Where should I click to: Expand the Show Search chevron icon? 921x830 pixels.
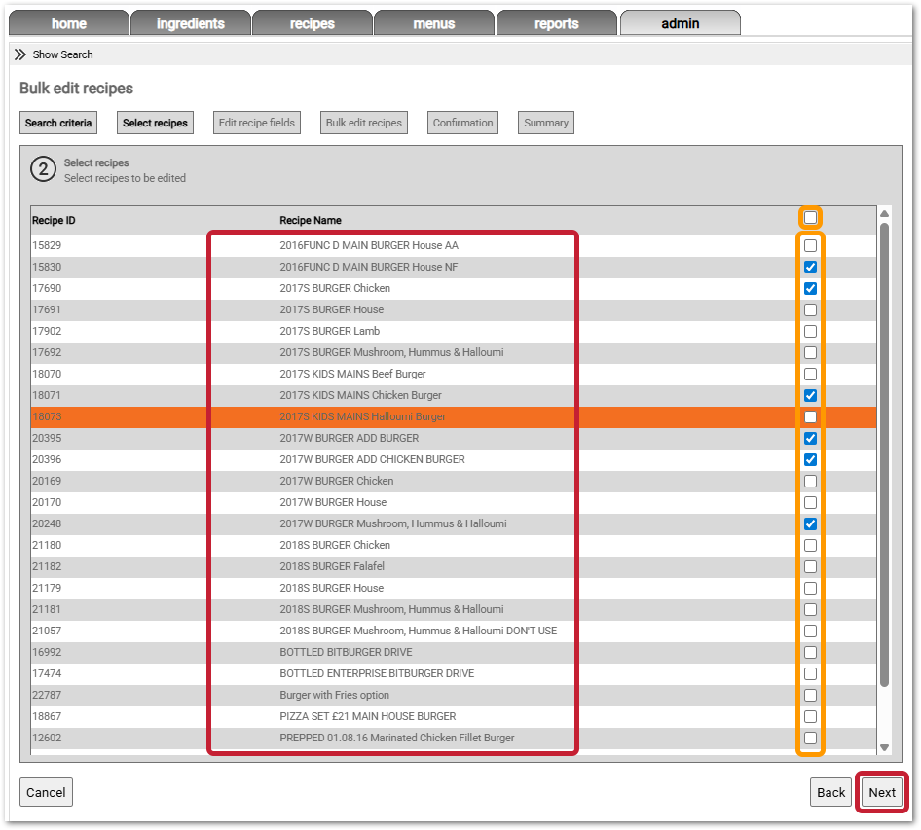(x=20, y=54)
